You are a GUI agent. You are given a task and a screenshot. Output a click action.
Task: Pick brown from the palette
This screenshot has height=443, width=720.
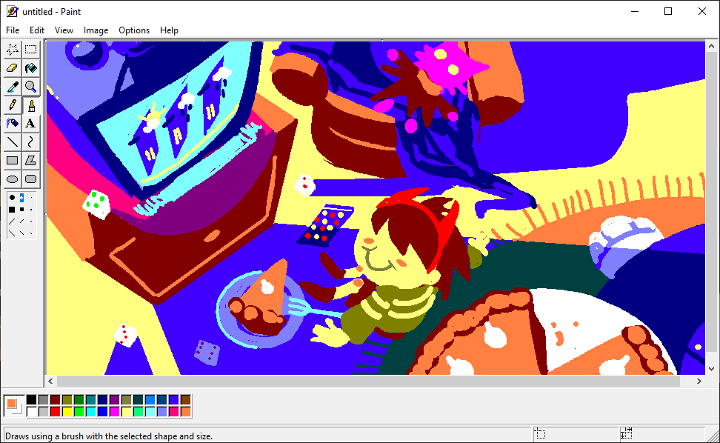[185, 400]
